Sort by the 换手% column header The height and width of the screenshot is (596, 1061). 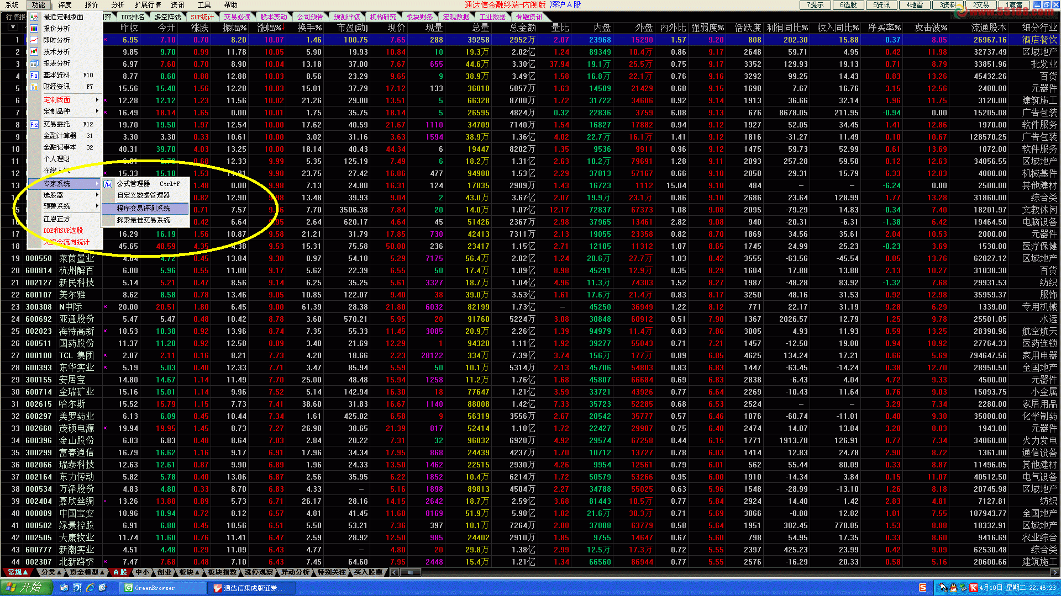click(309, 28)
